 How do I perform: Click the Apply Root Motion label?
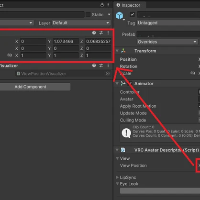tap(138, 106)
